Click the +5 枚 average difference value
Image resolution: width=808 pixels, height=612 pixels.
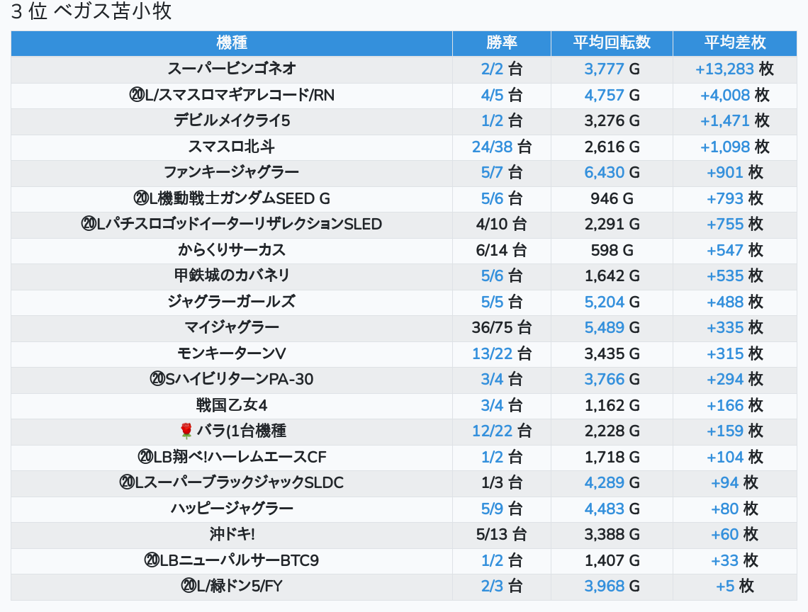[734, 586]
